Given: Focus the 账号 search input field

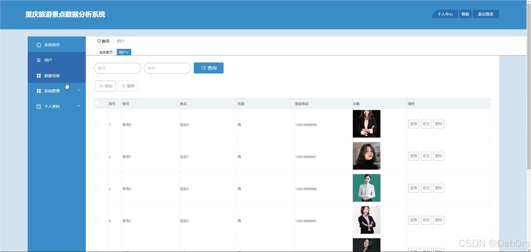Looking at the screenshot, I should (118, 68).
